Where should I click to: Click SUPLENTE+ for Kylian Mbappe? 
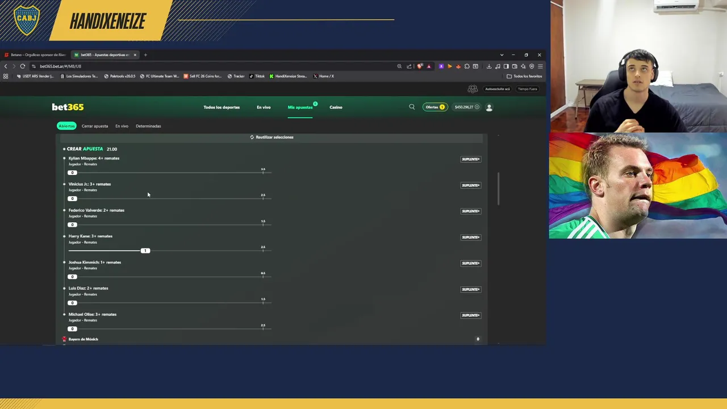click(x=470, y=159)
